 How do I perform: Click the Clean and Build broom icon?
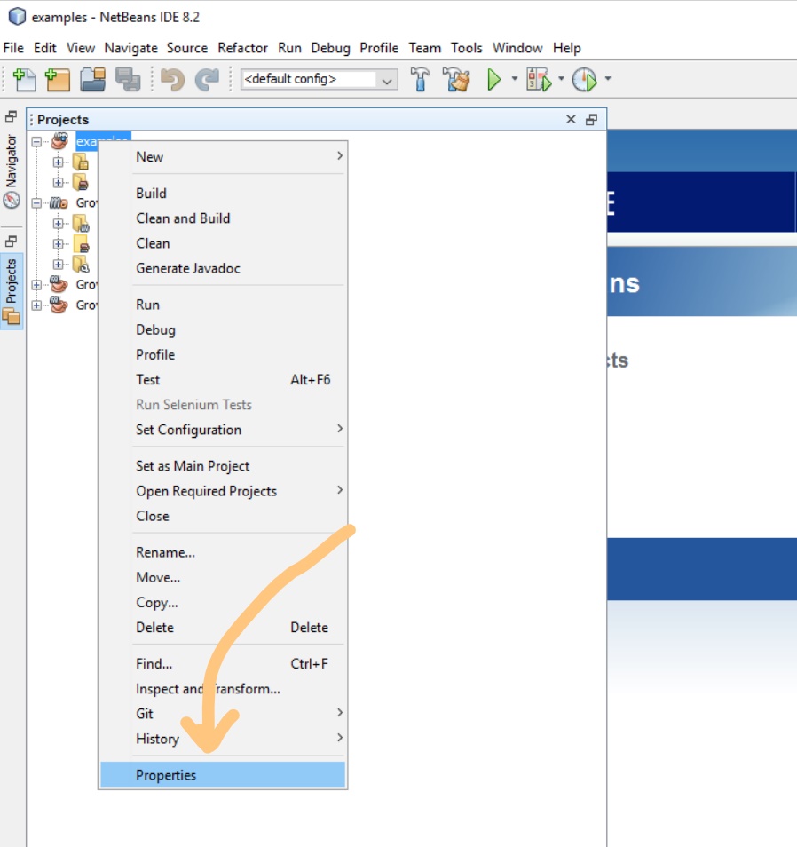(x=457, y=80)
